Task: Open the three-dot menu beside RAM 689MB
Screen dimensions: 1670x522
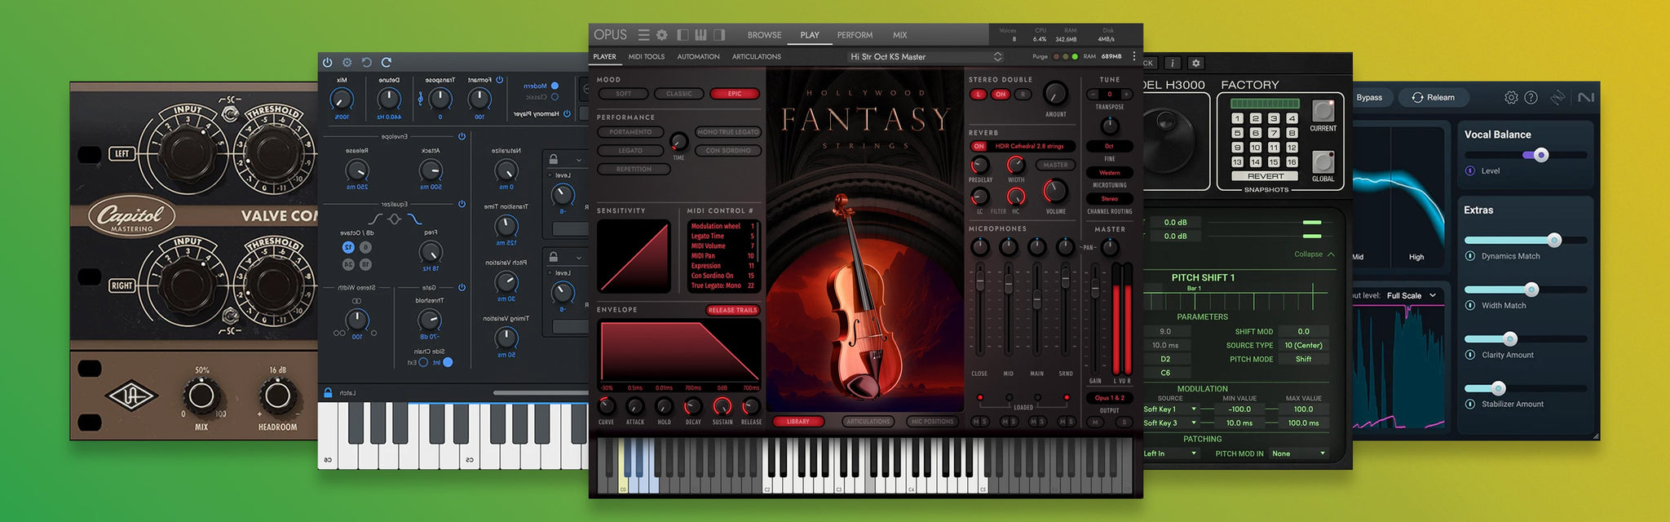Action: (1133, 56)
